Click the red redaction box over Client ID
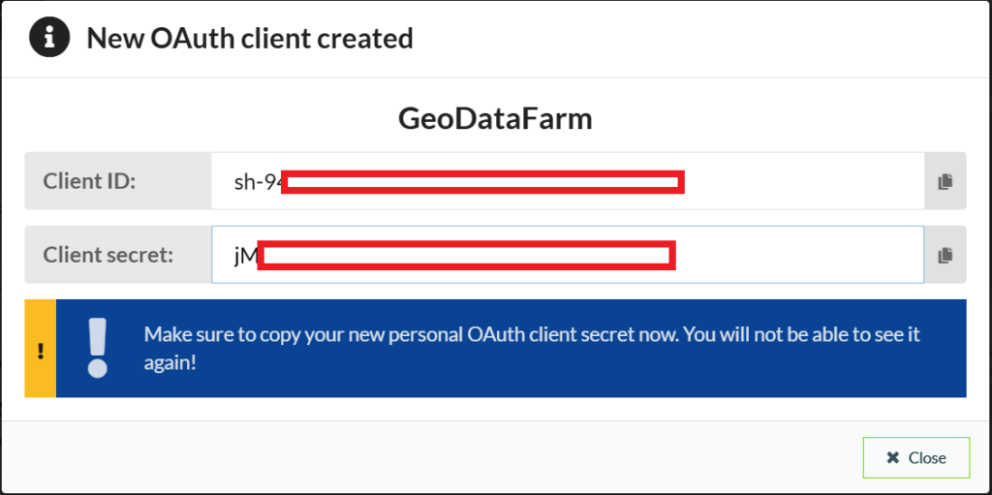The height and width of the screenshot is (495, 992). 482,182
